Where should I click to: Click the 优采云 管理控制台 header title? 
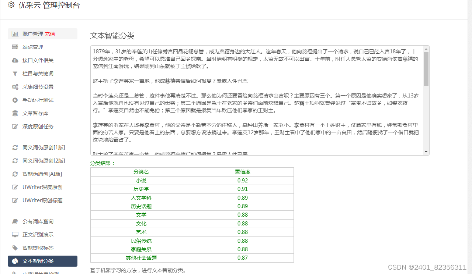[x=49, y=5]
